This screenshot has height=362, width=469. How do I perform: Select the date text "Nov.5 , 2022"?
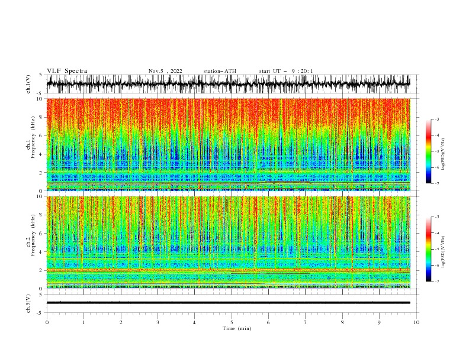pos(165,71)
